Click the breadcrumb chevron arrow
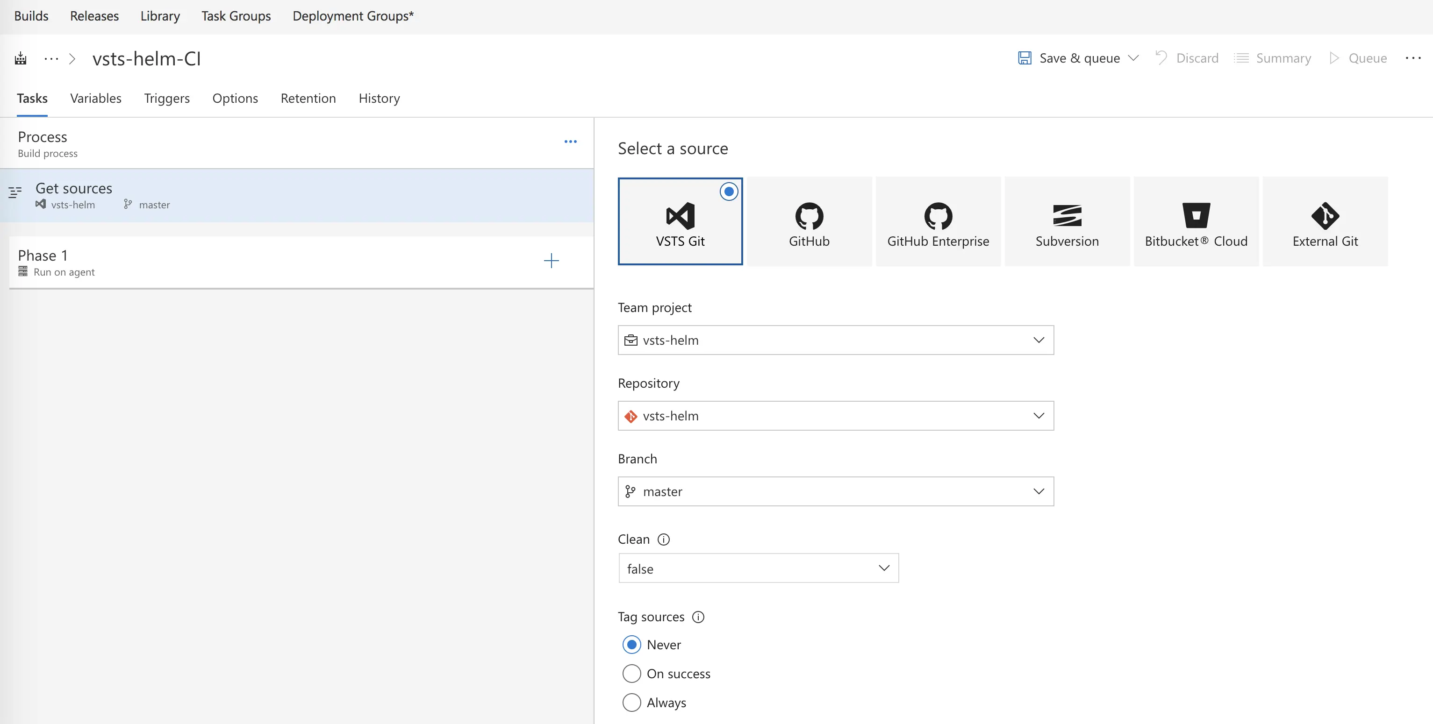Viewport: 1433px width, 724px height. [72, 58]
